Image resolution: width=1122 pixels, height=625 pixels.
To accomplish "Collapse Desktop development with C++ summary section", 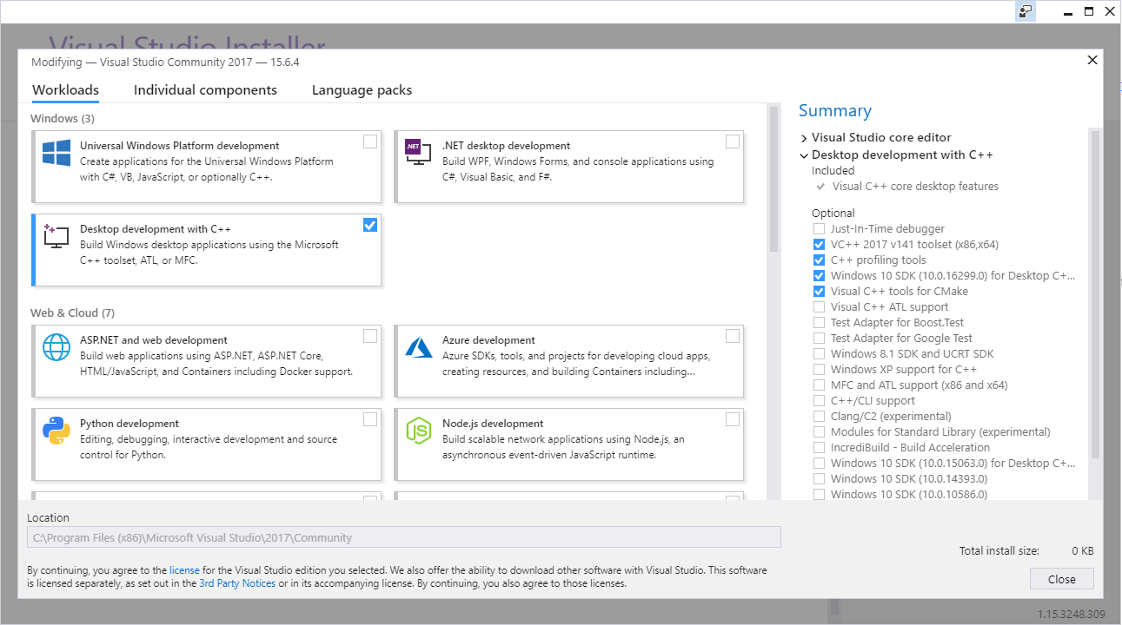I will (x=804, y=155).
